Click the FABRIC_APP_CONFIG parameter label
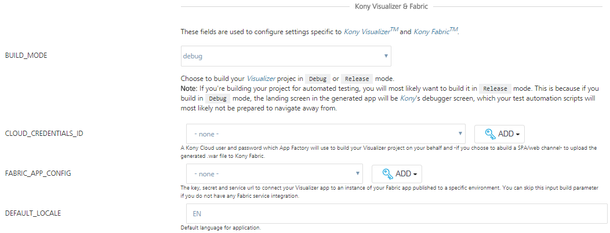Screen dimensions: 610x233 coord(38,173)
